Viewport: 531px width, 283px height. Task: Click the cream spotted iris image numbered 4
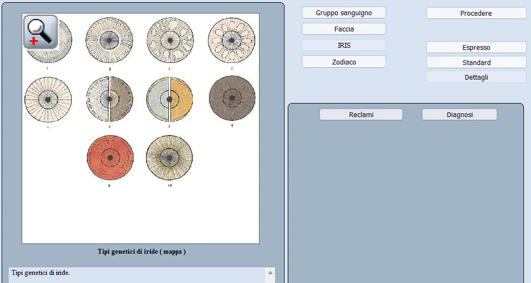(x=231, y=40)
